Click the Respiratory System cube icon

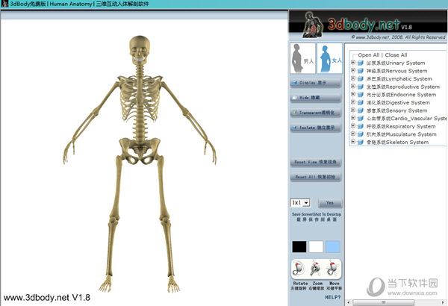pyautogui.click(x=361, y=126)
